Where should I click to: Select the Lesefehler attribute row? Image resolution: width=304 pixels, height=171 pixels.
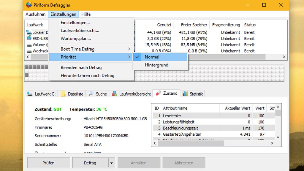coord(214,116)
